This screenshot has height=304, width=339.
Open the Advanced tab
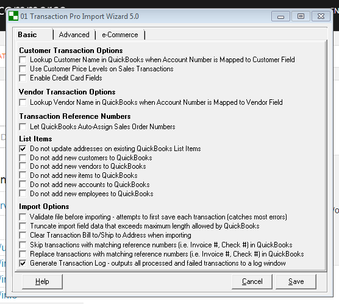point(74,35)
